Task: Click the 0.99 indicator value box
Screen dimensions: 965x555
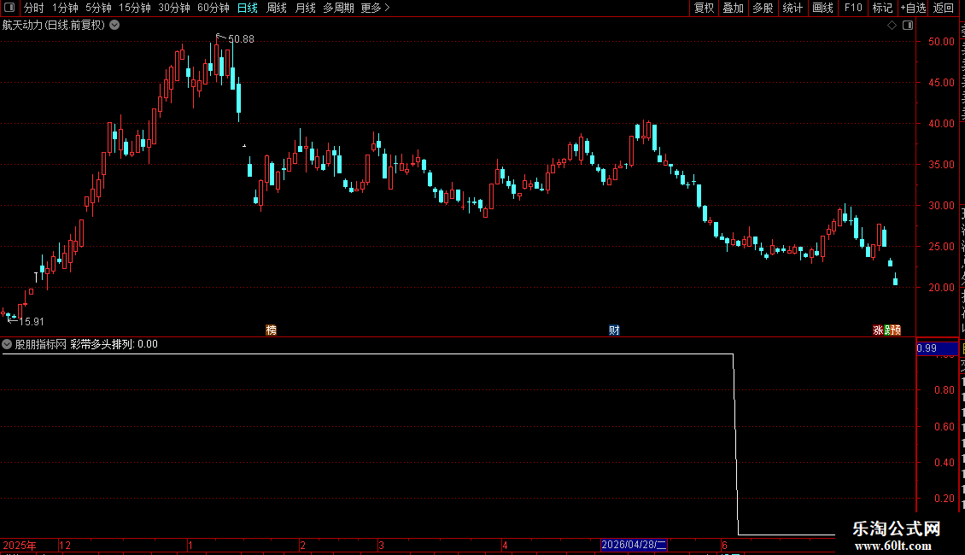Action: (x=938, y=348)
